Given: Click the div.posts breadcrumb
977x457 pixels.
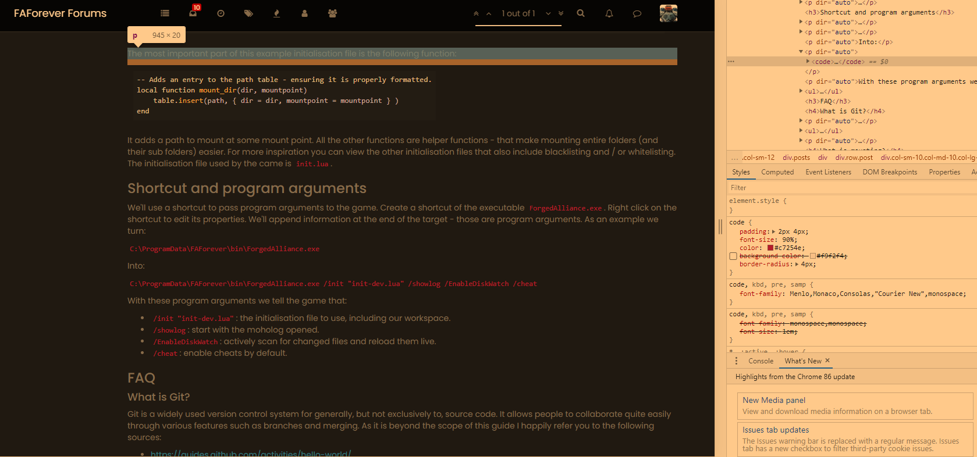Looking at the screenshot, I should [796, 158].
